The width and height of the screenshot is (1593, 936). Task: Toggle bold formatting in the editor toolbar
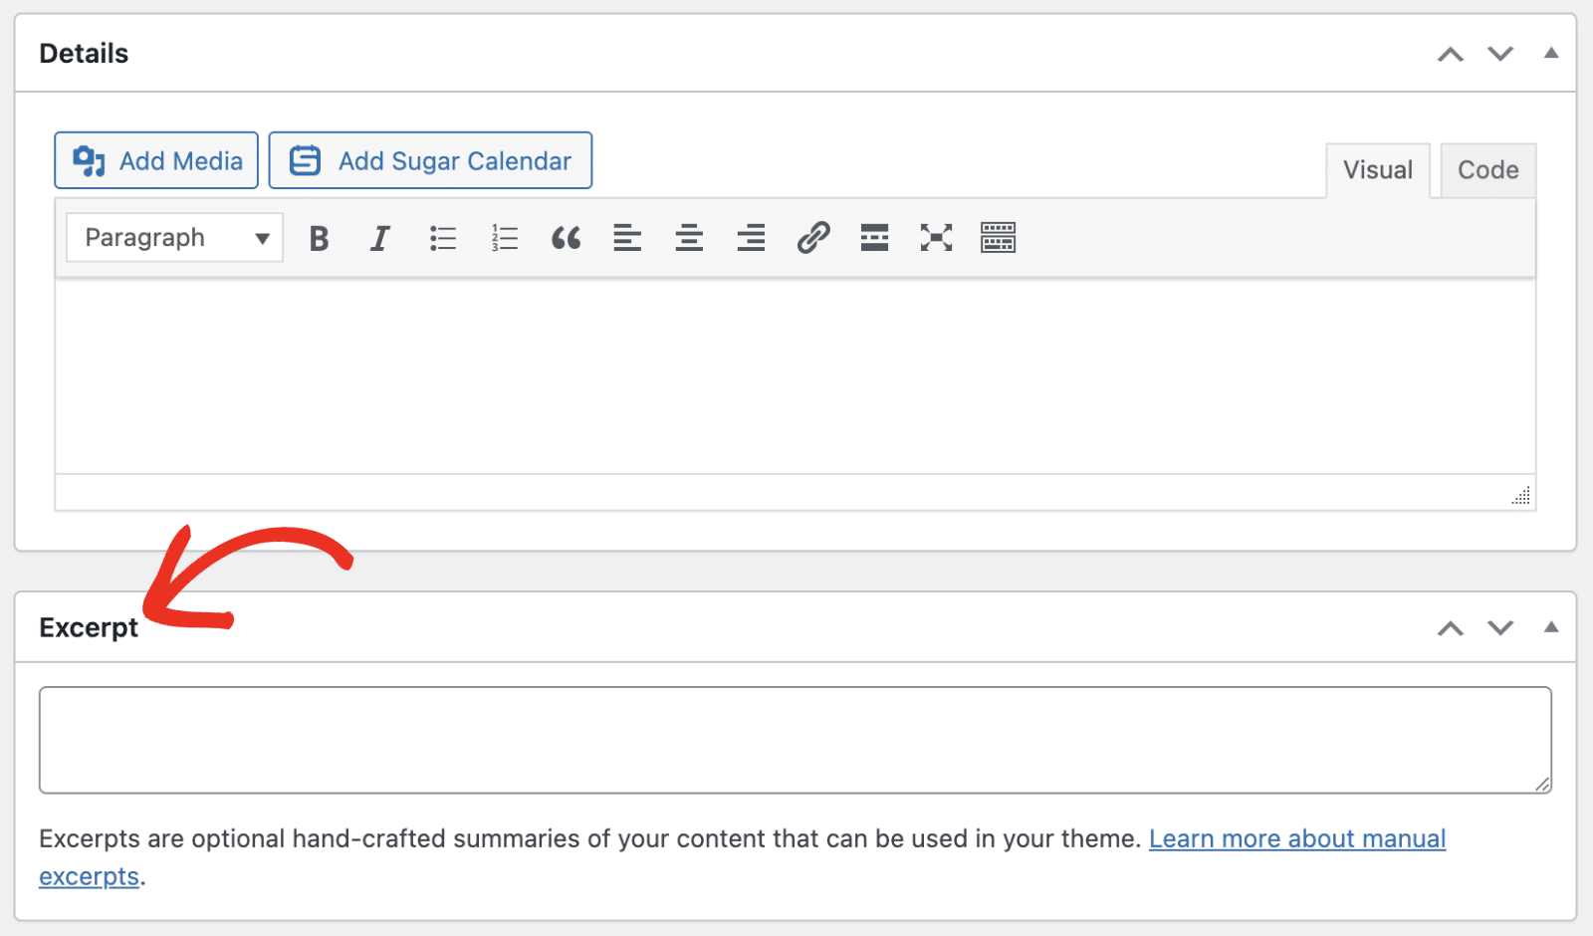(x=319, y=237)
